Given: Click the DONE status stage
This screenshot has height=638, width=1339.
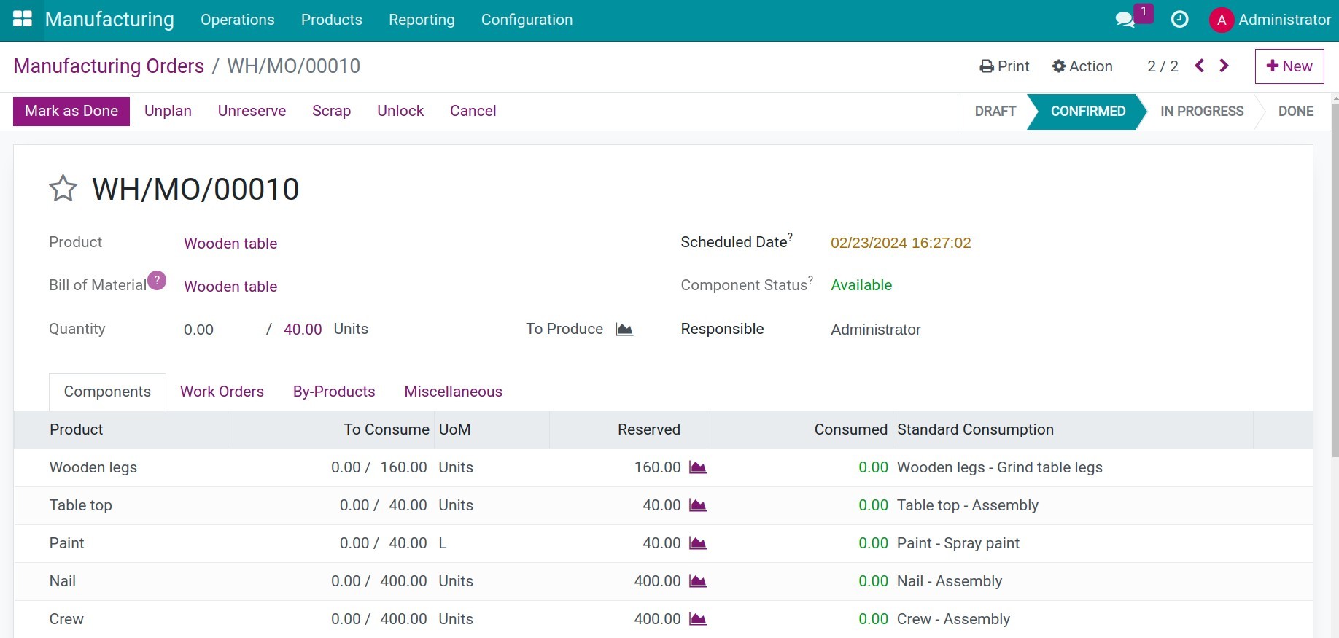Looking at the screenshot, I should point(1295,112).
